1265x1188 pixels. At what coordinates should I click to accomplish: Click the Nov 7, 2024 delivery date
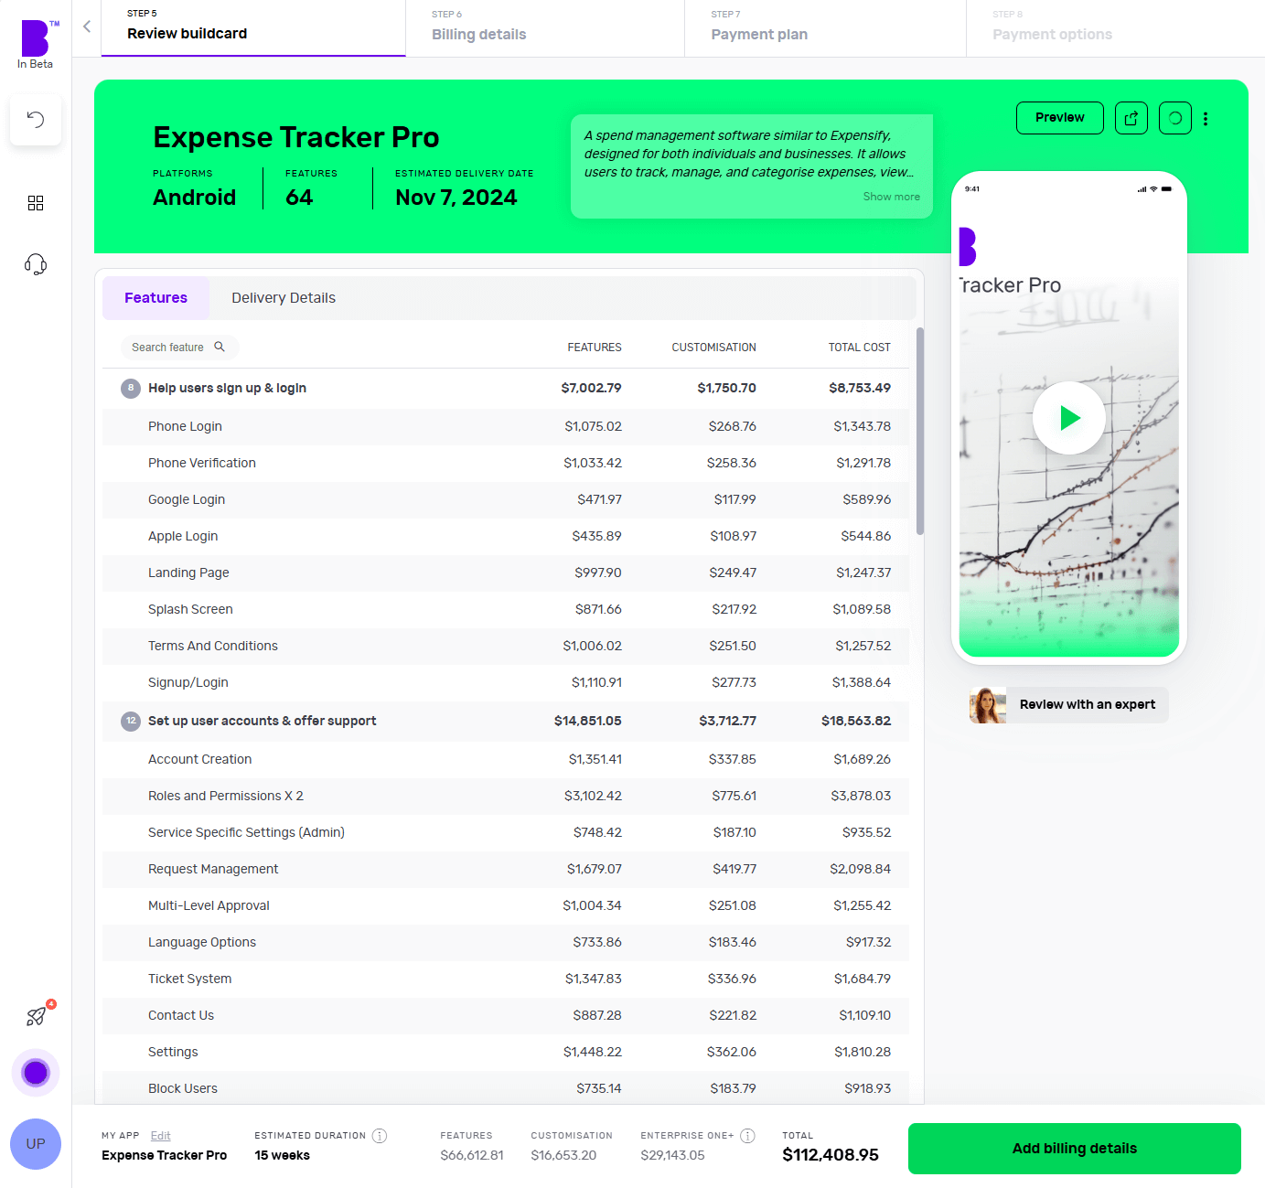456,198
